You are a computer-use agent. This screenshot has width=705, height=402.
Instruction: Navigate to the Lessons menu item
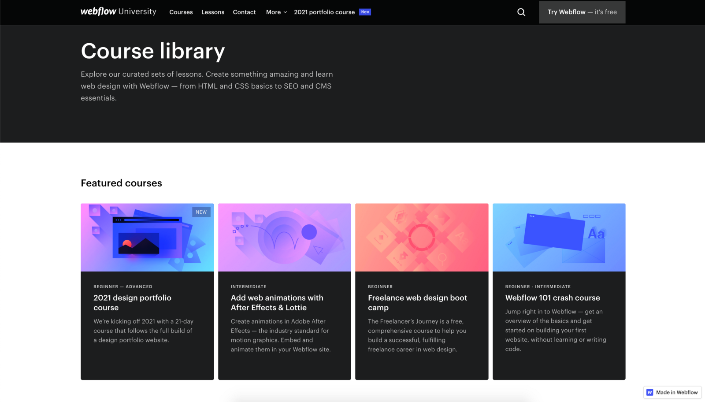pos(213,12)
